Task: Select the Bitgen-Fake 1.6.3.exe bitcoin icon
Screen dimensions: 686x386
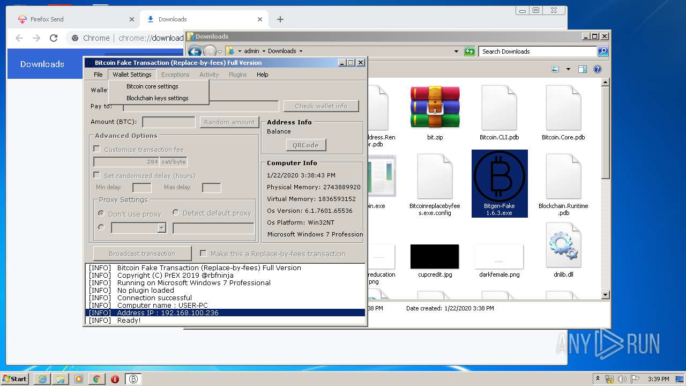Action: [499, 176]
